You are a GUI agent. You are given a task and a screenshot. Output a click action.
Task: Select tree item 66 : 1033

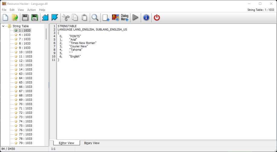pyautogui.click(x=25, y=87)
